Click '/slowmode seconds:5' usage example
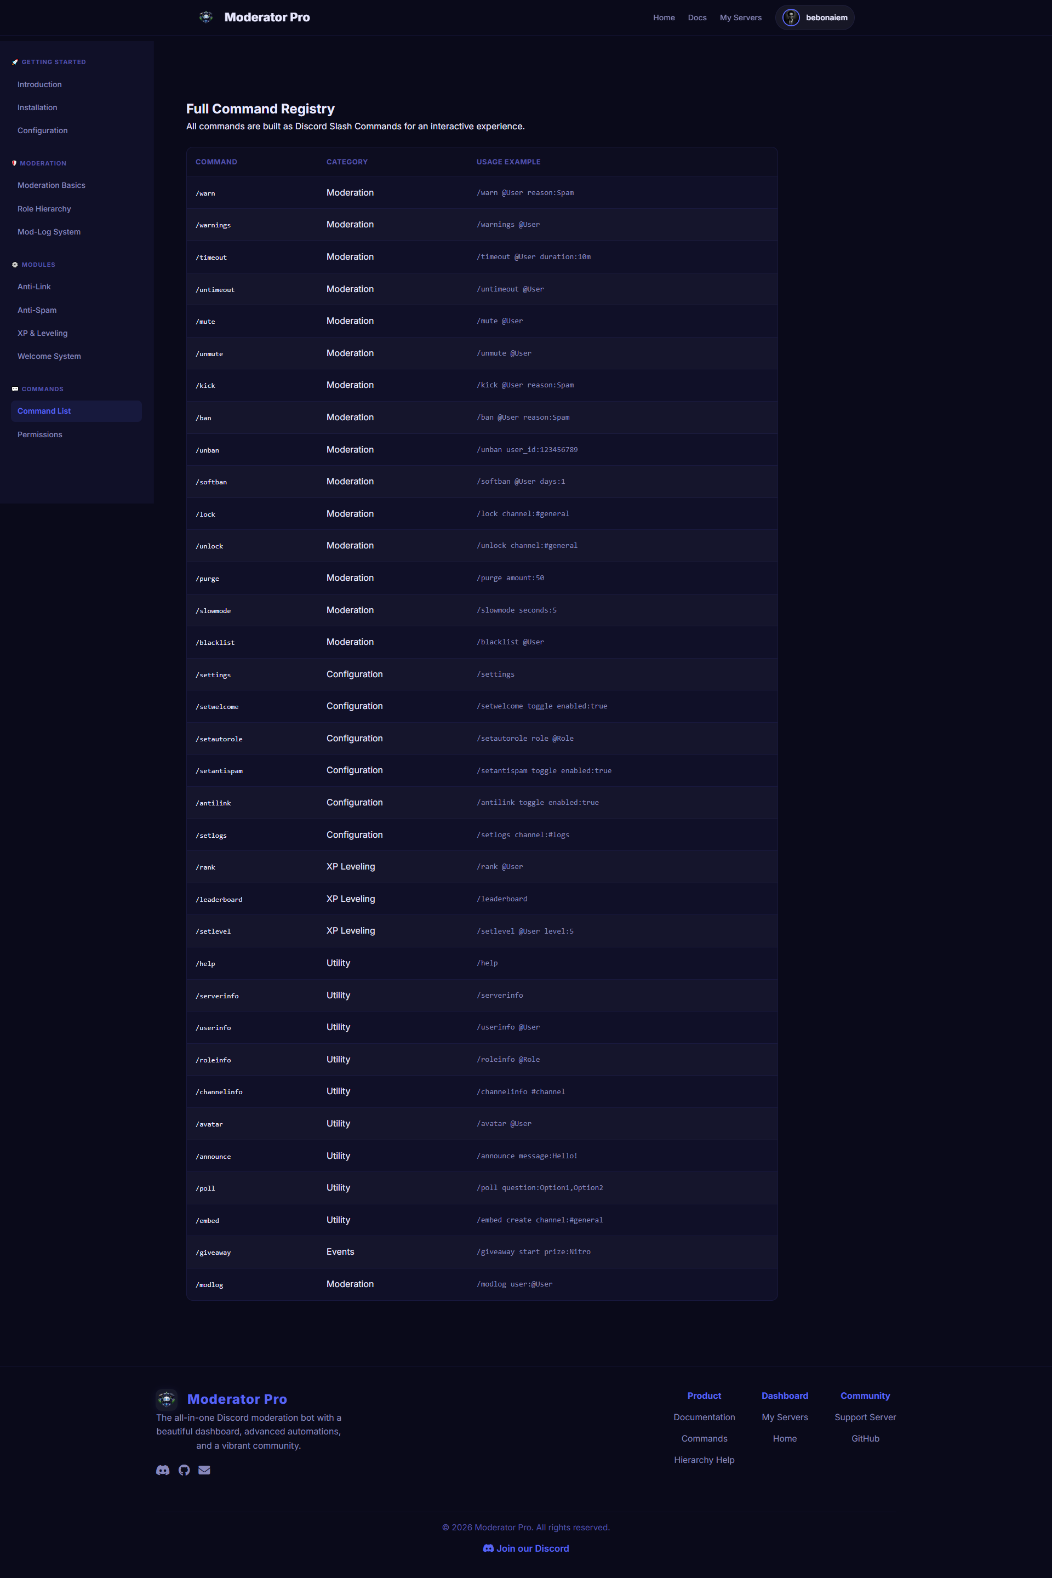The height and width of the screenshot is (1578, 1052). [x=517, y=610]
